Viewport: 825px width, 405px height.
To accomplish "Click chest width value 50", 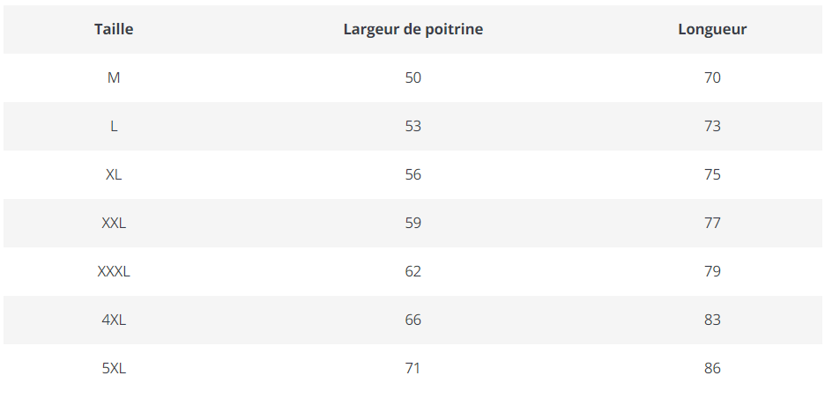I will click(412, 77).
